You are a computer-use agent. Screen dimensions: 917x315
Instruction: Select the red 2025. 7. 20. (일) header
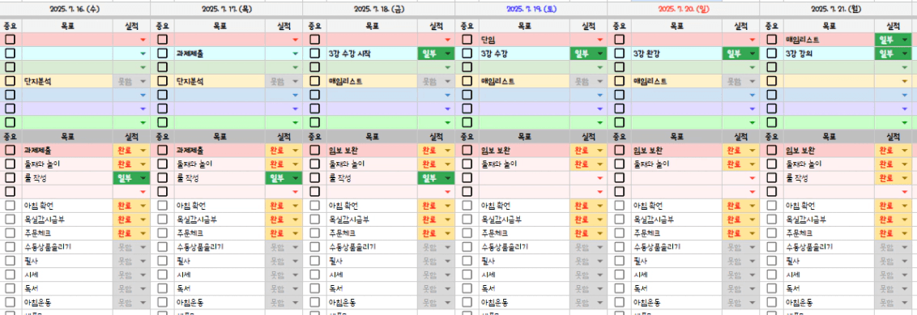(x=684, y=10)
